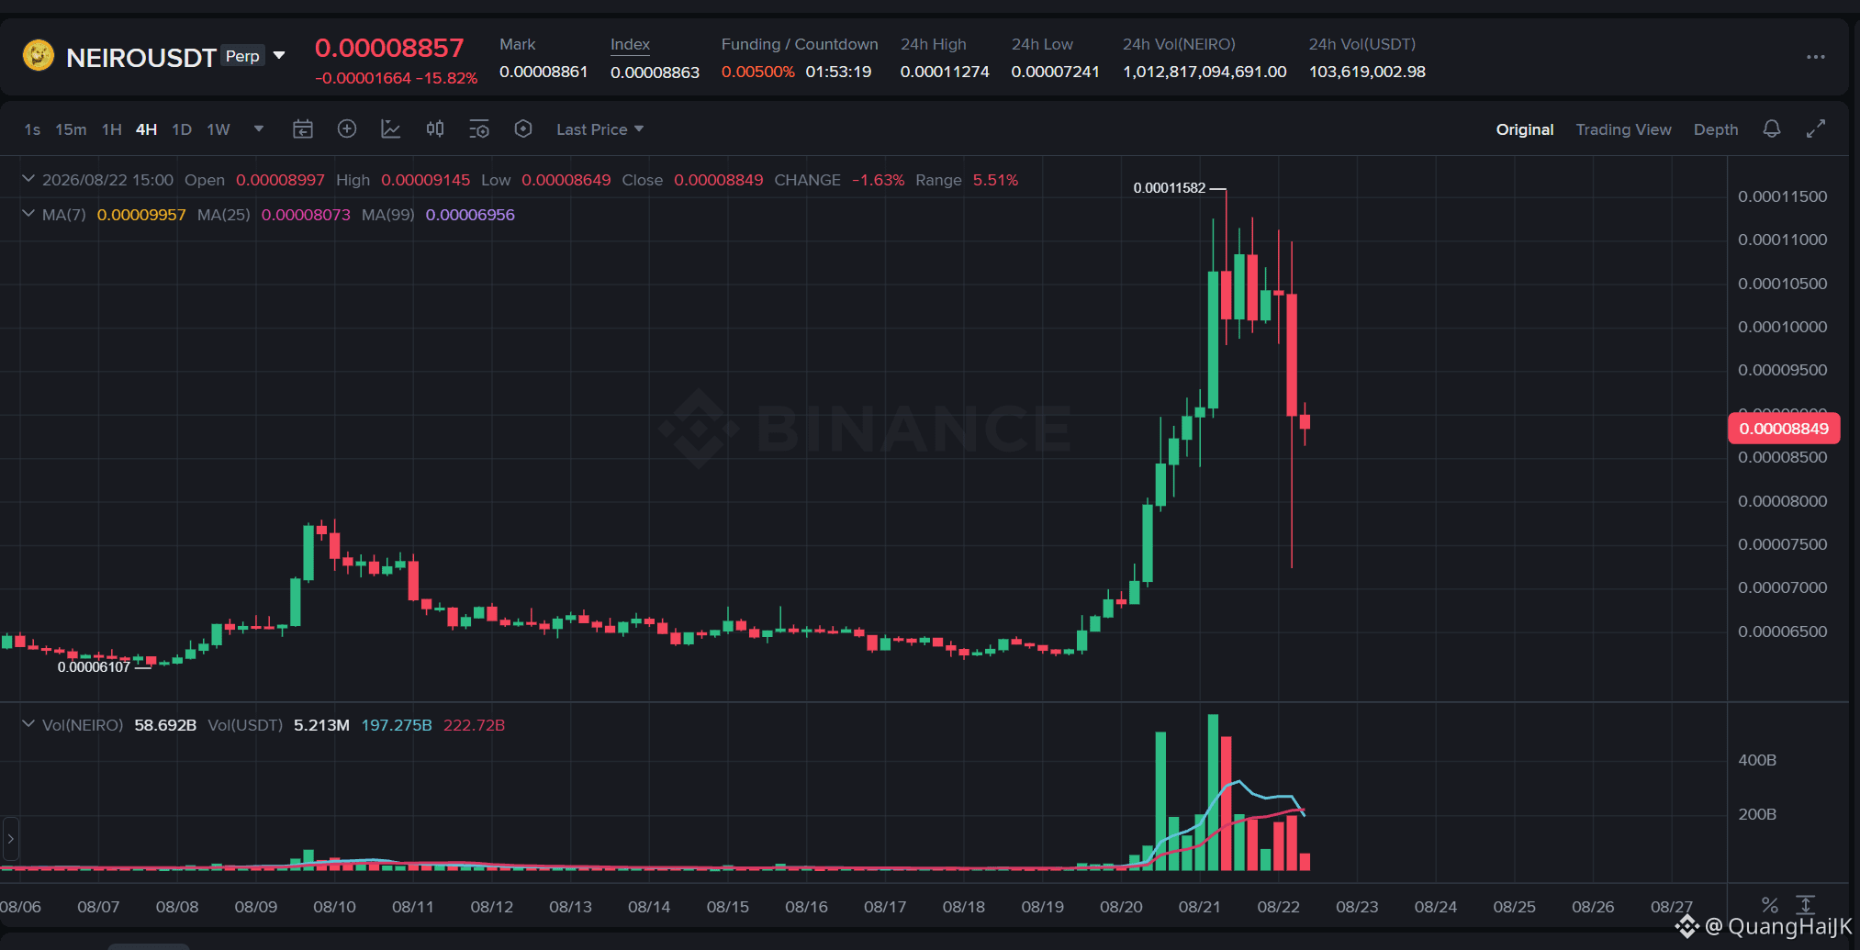Open the Last Price dropdown
Image resolution: width=1860 pixels, height=950 pixels.
click(599, 129)
